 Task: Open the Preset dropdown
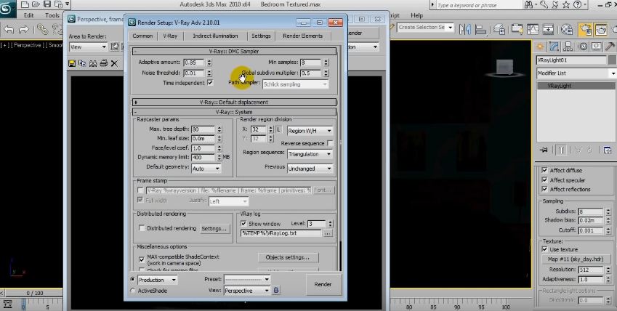pos(247,280)
